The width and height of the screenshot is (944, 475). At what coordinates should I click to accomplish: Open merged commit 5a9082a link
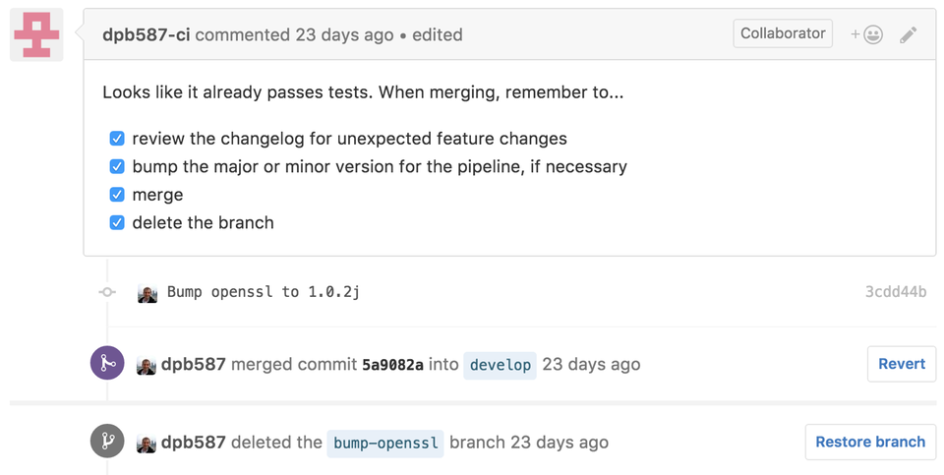(392, 364)
